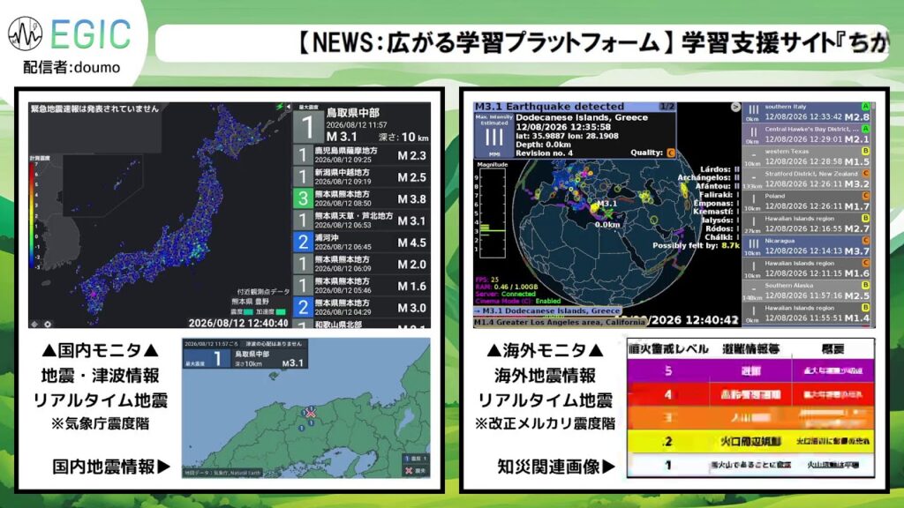Select the 熊本県熊本地方 05:46 M 1.6 row
This screenshot has width=904, height=508.
(361, 286)
